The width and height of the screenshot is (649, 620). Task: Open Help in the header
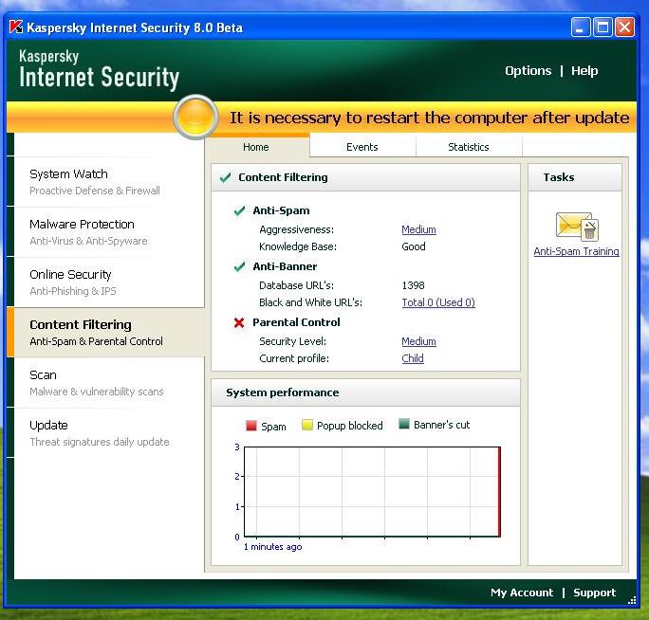(584, 71)
